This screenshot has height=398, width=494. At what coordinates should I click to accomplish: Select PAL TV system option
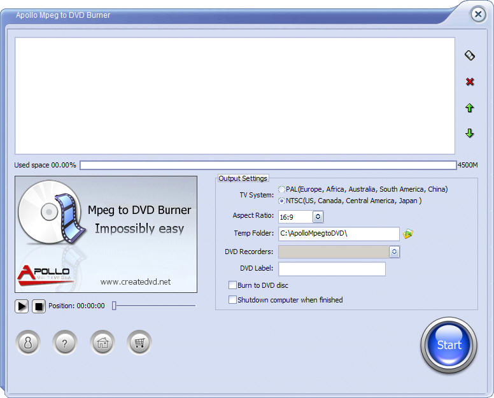click(282, 190)
